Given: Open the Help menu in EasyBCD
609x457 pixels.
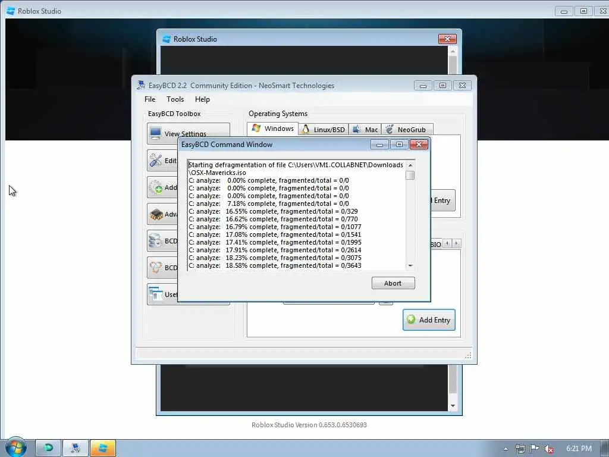Looking at the screenshot, I should tap(202, 99).
